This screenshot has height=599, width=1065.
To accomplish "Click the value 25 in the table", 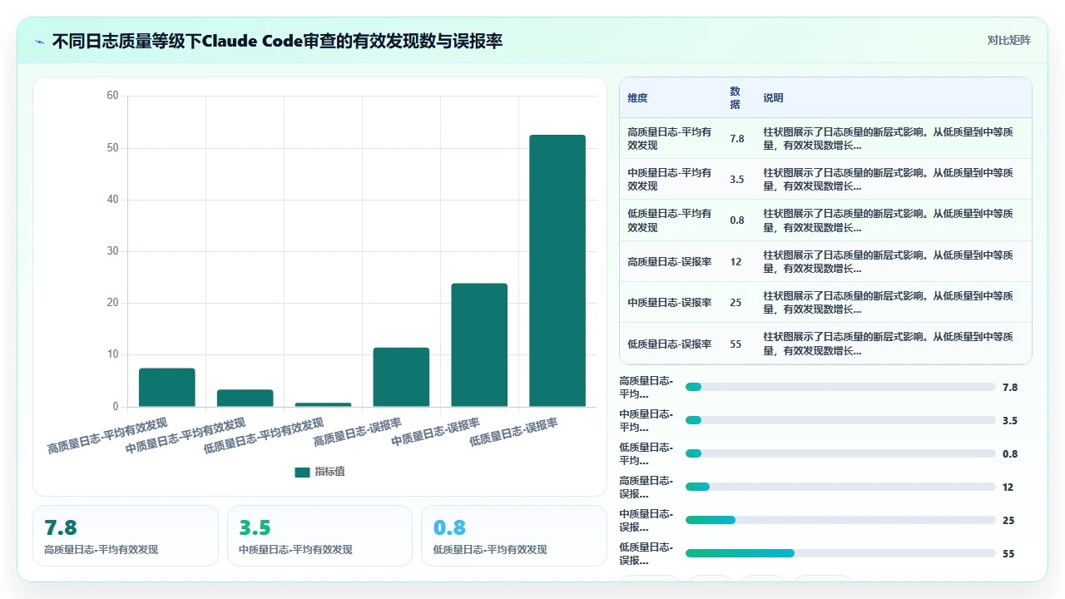I will point(736,303).
